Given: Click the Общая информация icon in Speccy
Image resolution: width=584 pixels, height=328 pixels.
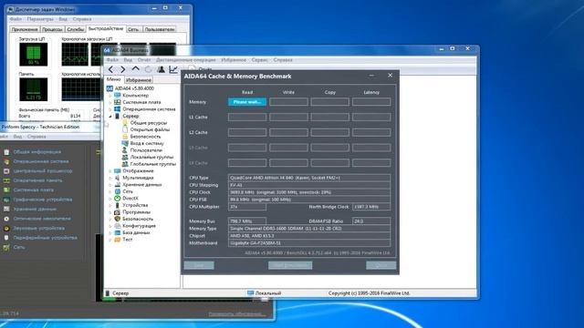Looking at the screenshot, I should pos(6,152).
